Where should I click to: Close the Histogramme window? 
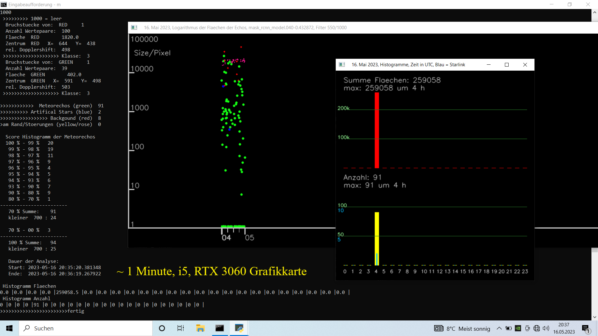(x=525, y=64)
